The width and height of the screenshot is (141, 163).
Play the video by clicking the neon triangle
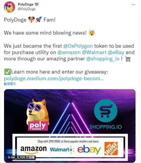[71, 117]
